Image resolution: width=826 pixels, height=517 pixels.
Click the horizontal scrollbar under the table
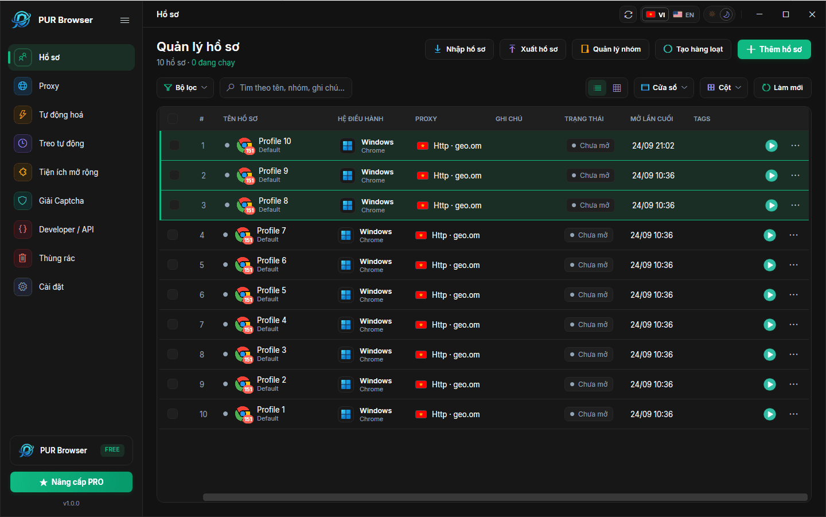[x=505, y=497]
